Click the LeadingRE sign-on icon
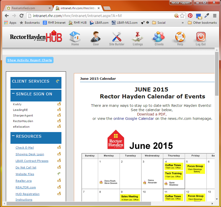This screenshot has width=221, height=207. pos(59,109)
